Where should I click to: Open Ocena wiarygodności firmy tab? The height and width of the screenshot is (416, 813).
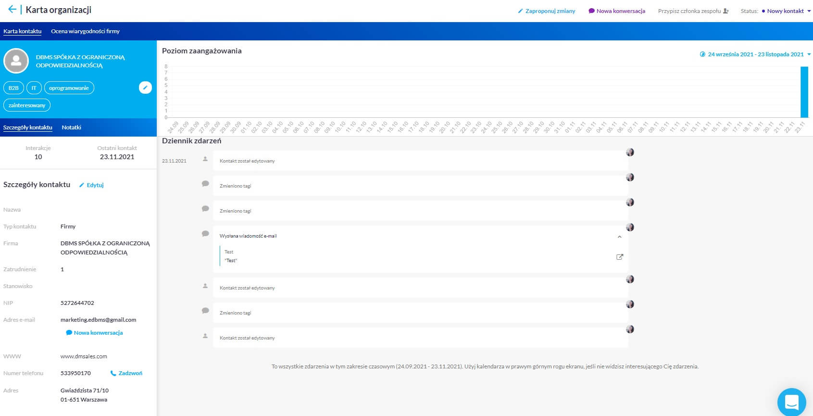tap(85, 31)
